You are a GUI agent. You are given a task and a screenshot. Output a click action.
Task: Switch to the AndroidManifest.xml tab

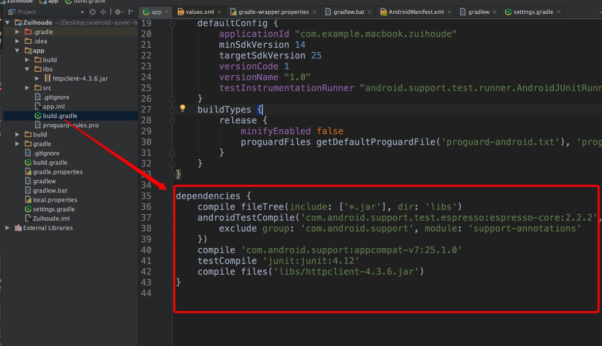(416, 12)
